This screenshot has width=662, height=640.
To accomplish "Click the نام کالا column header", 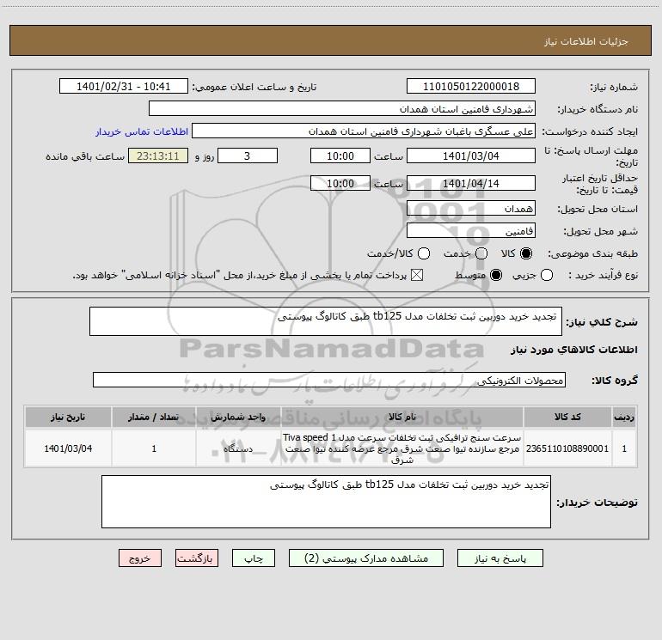I will click(402, 418).
